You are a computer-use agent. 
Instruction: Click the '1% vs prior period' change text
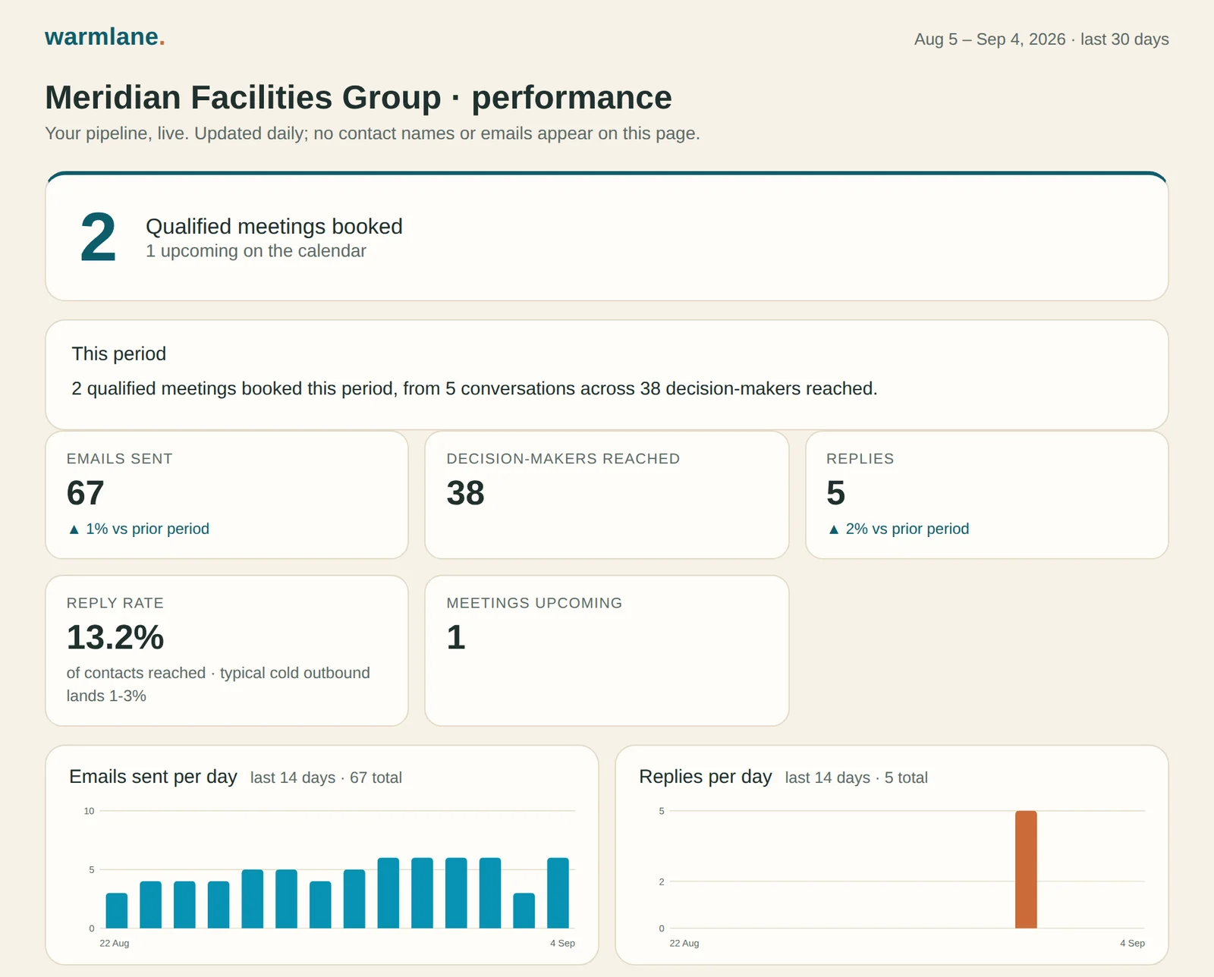pyautogui.click(x=147, y=529)
